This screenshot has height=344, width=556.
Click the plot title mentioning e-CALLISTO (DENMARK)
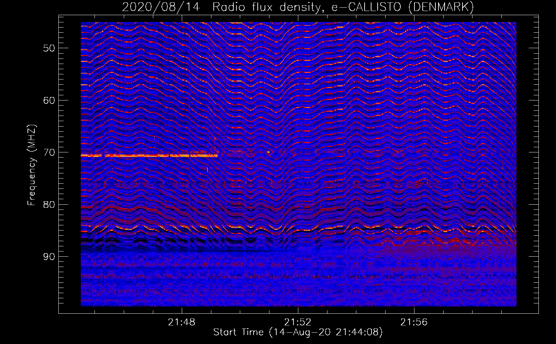(298, 7)
